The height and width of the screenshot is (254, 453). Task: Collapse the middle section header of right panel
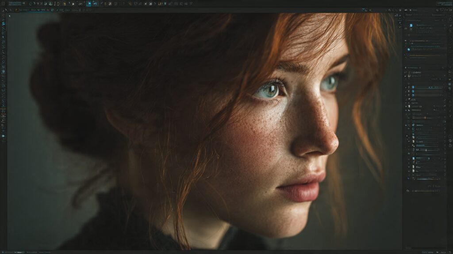click(x=405, y=67)
